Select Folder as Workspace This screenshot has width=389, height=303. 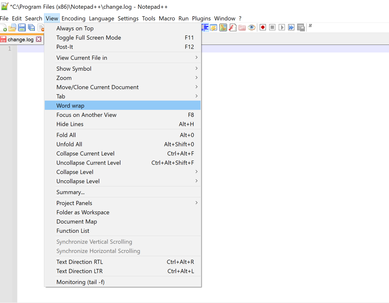coord(83,212)
